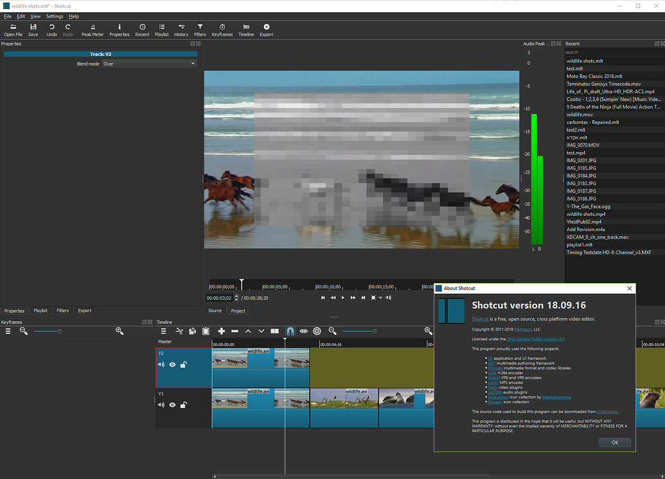Open the GNU General Public License link
The image size is (665, 479).
[535, 339]
